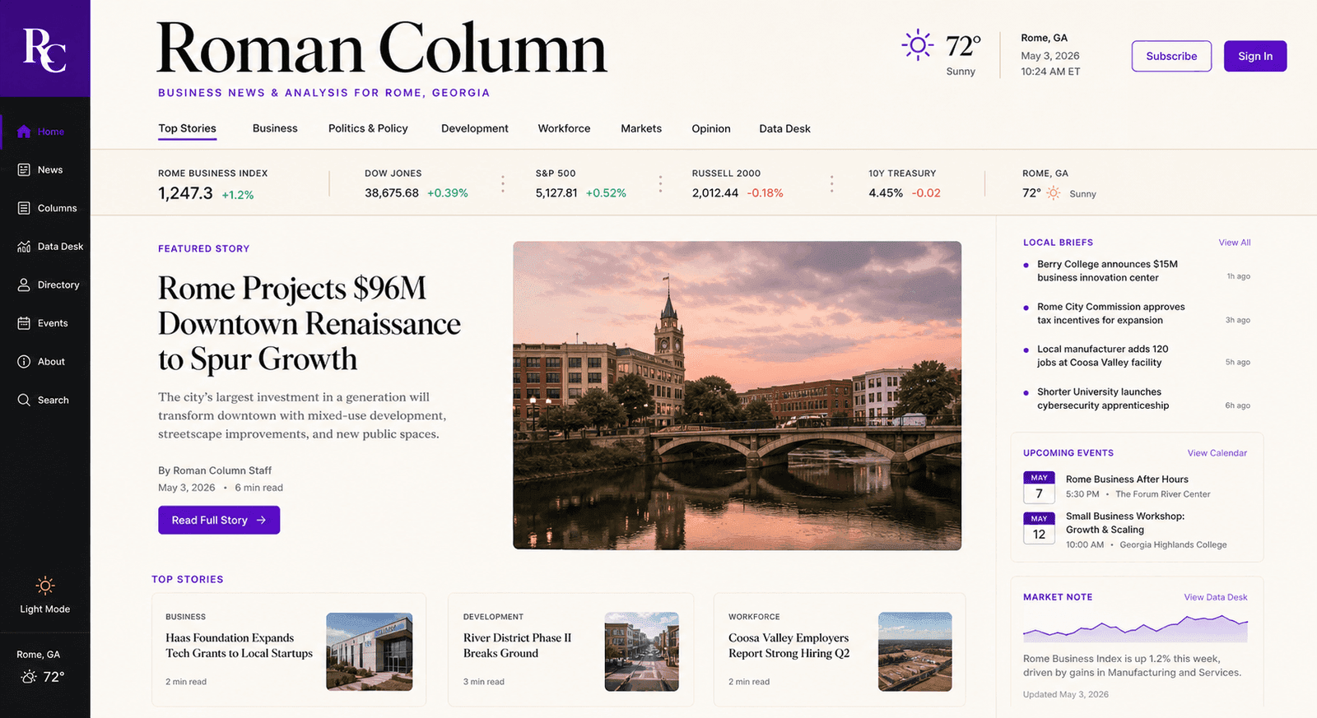Open the News icon in the sidebar
Screen dimensions: 1317x718
tap(24, 169)
